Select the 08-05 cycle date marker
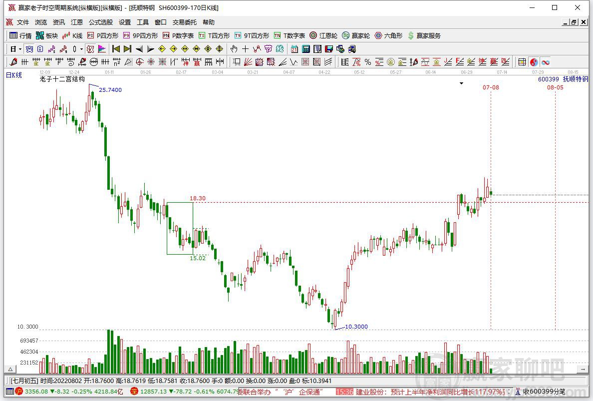593x401 pixels. [555, 87]
